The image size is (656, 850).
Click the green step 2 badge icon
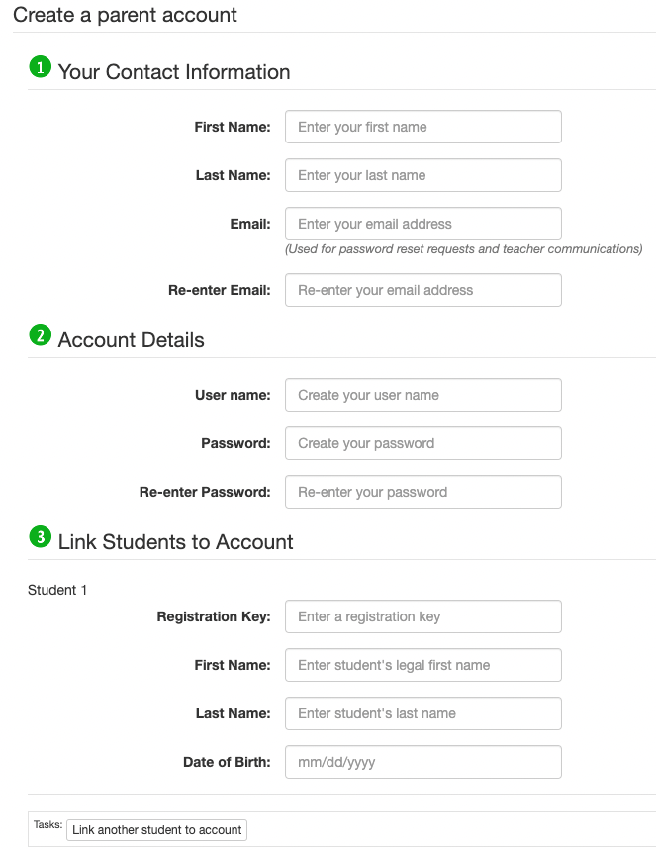coord(40,336)
